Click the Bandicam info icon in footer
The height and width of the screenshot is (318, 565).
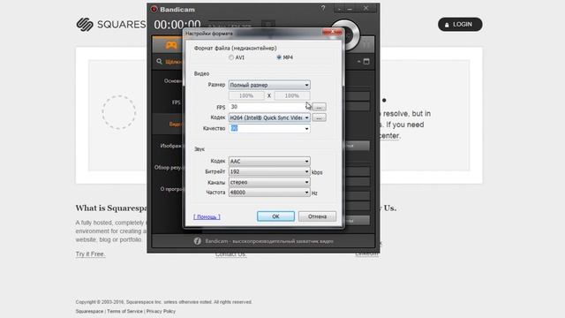198,241
